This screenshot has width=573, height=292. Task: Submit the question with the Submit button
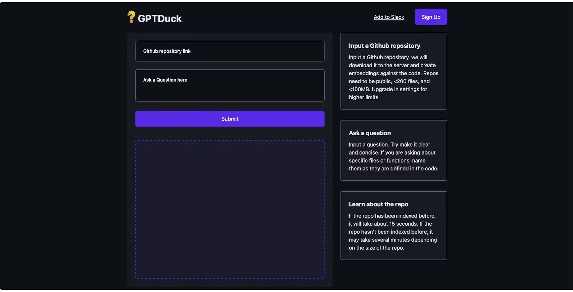point(230,119)
